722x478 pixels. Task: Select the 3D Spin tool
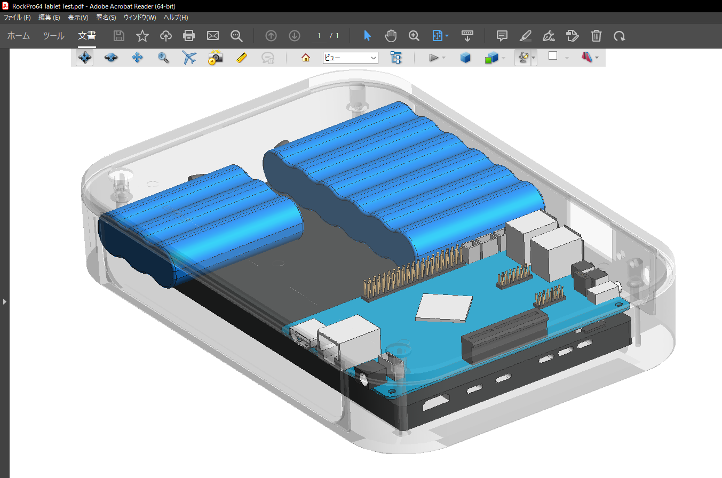pos(110,58)
